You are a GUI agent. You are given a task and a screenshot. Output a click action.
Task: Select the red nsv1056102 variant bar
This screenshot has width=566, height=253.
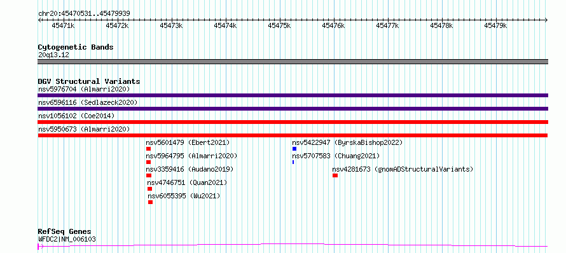[x=293, y=122]
